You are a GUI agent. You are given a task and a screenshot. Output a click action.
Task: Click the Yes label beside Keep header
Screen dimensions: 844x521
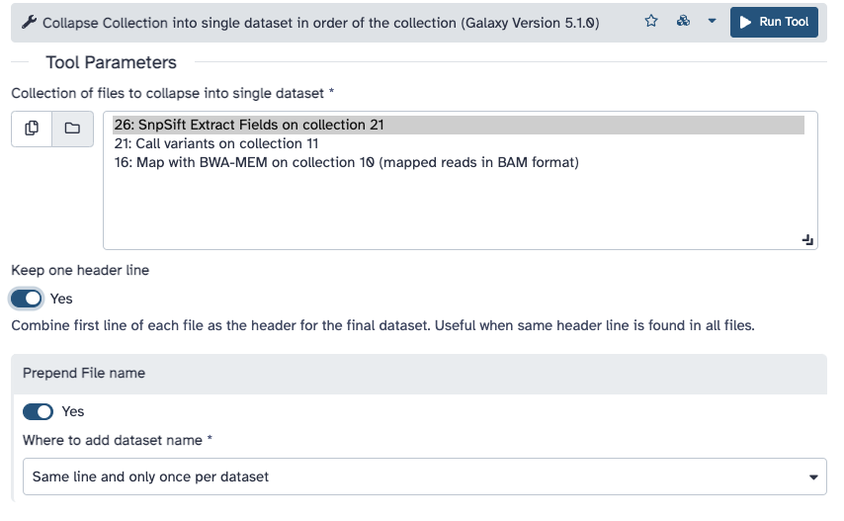[61, 299]
